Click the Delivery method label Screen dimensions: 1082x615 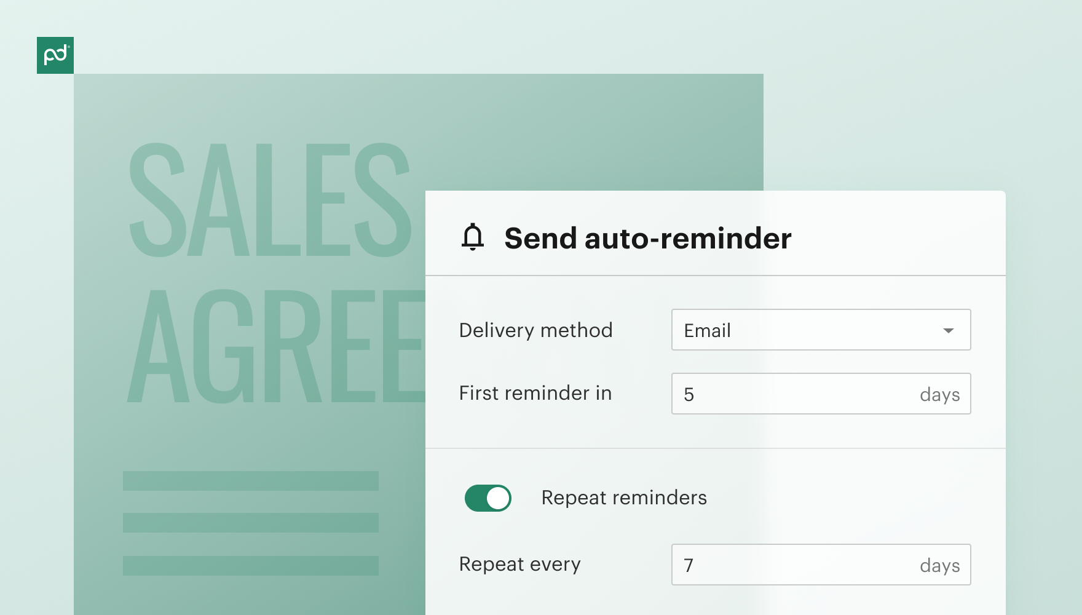535,330
